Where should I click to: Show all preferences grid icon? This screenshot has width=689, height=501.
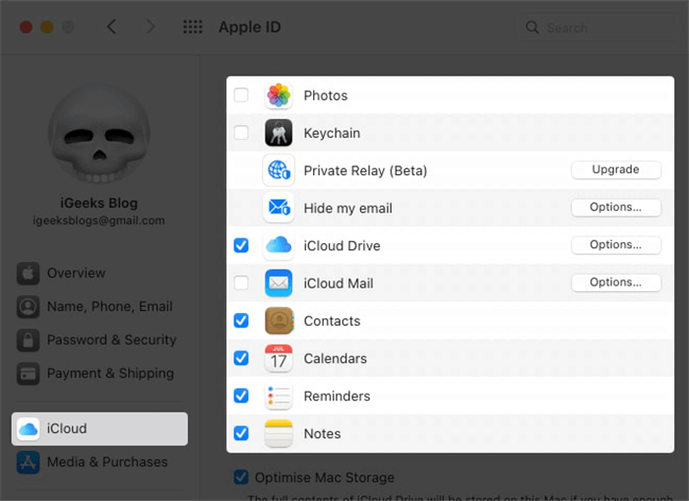[193, 27]
